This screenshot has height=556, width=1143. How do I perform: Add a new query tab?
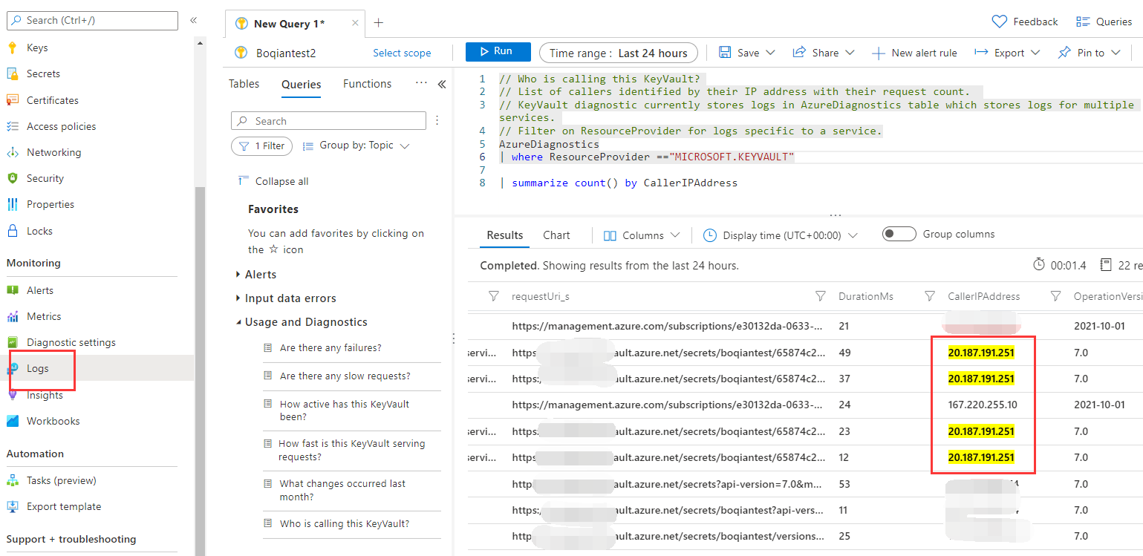tap(379, 23)
